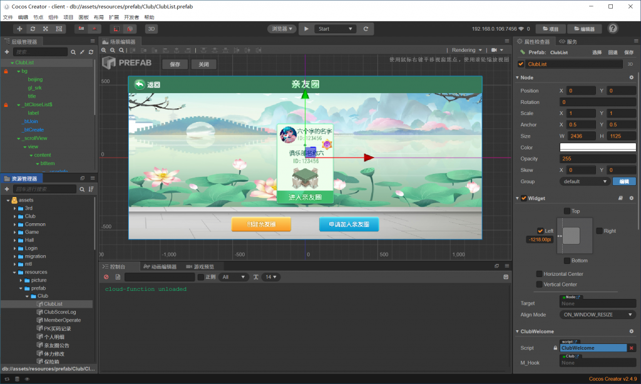Click the 关闭 button in the scene view
The height and width of the screenshot is (384, 641).
click(204, 64)
